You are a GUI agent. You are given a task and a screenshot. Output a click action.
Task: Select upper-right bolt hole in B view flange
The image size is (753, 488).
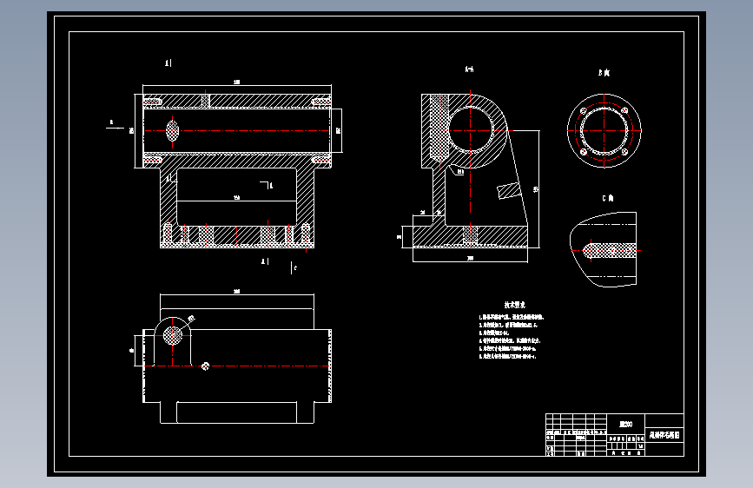point(624,111)
